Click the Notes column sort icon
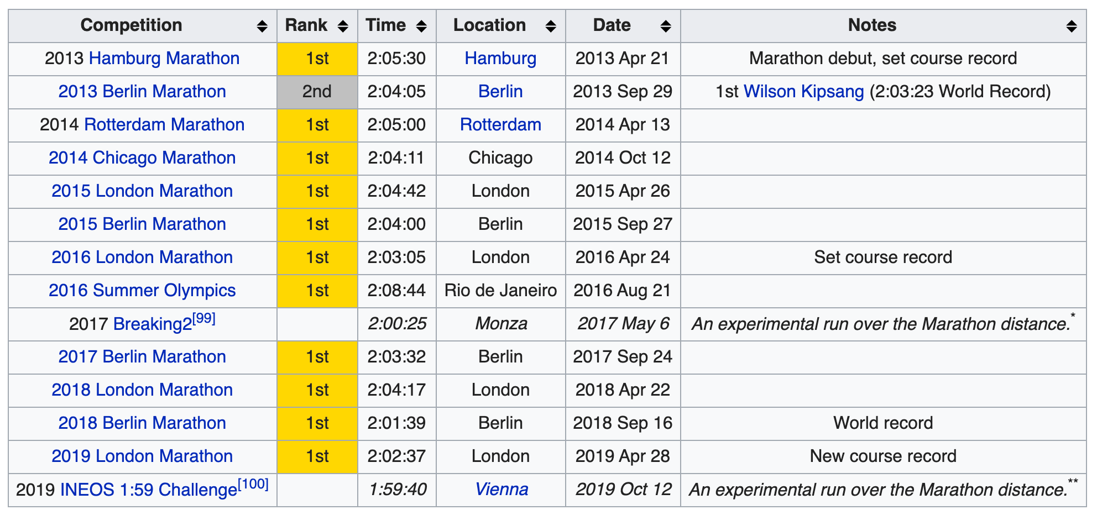Screen dimensions: 1097x515 click(x=1072, y=26)
